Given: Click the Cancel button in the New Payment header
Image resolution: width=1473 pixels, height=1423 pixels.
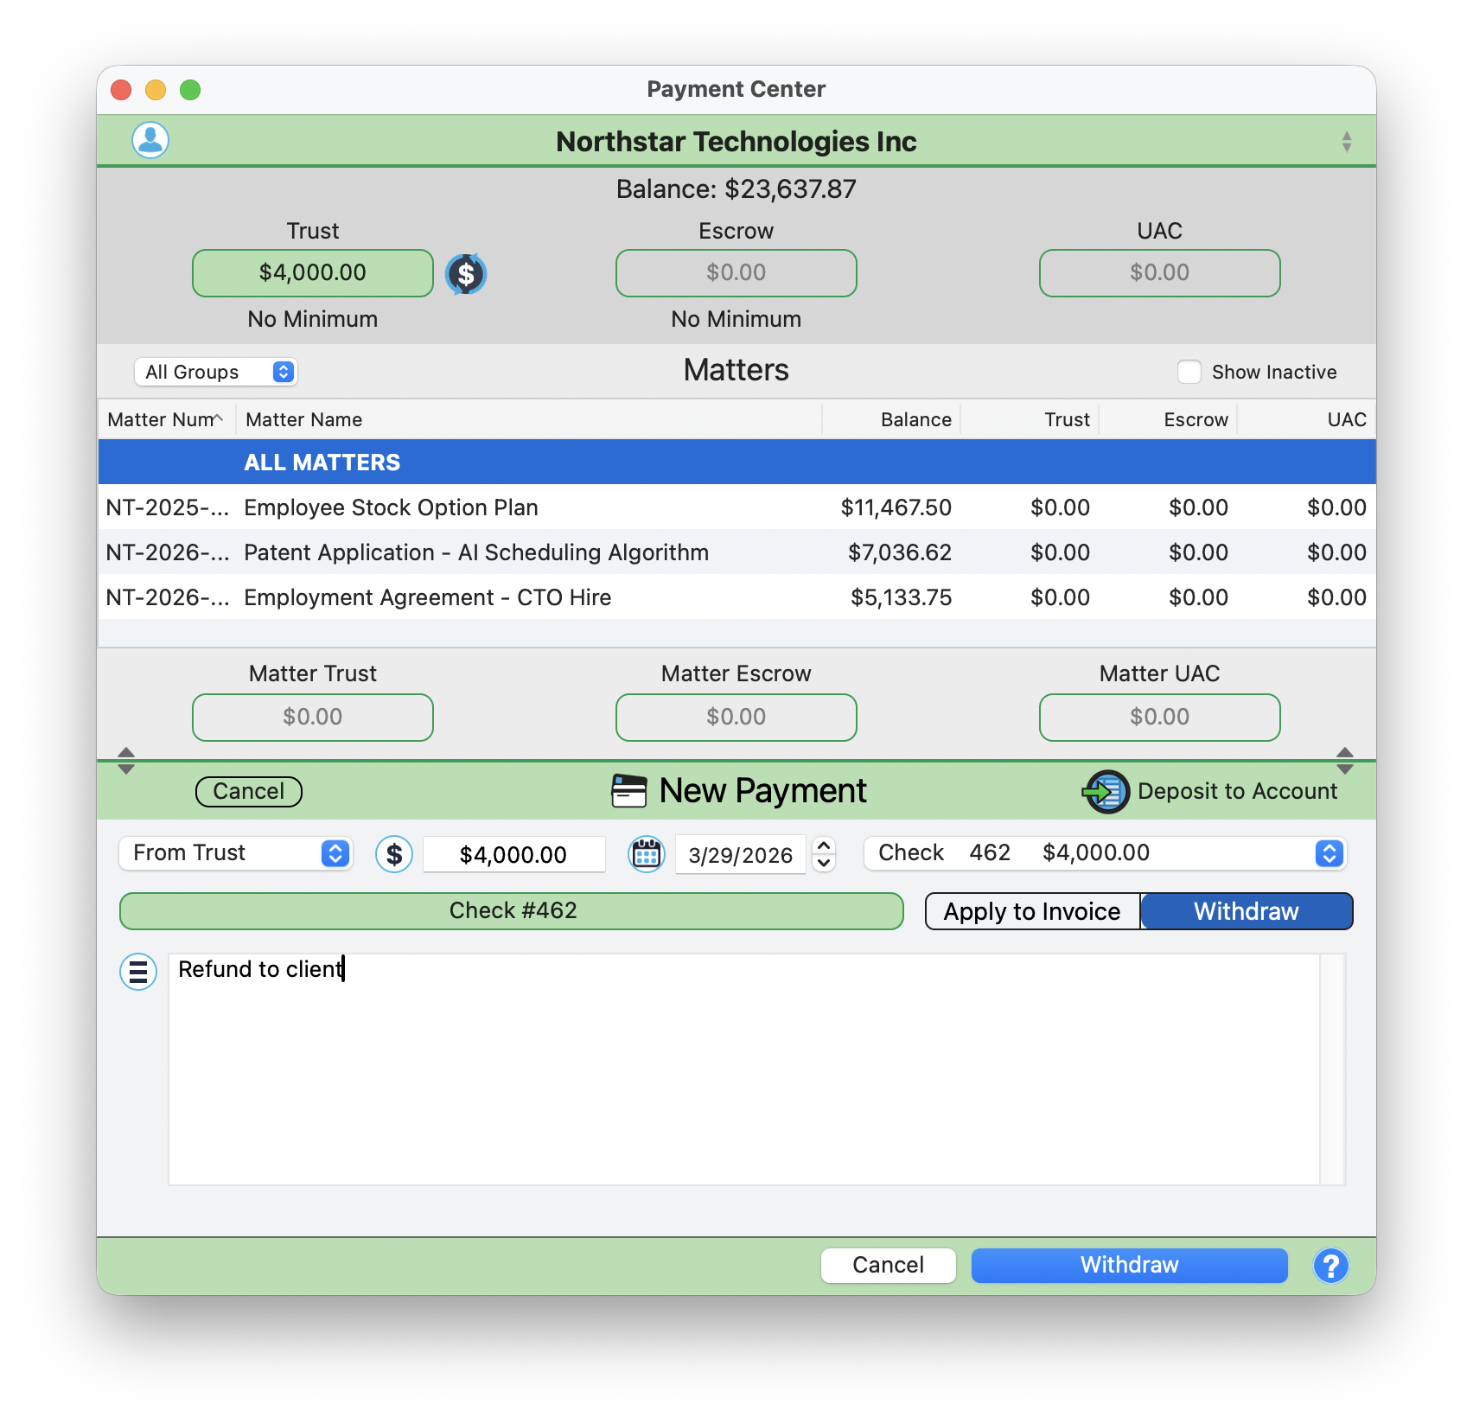Looking at the screenshot, I should tap(248, 791).
